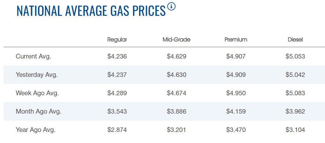Select the Premium column header

click(236, 40)
